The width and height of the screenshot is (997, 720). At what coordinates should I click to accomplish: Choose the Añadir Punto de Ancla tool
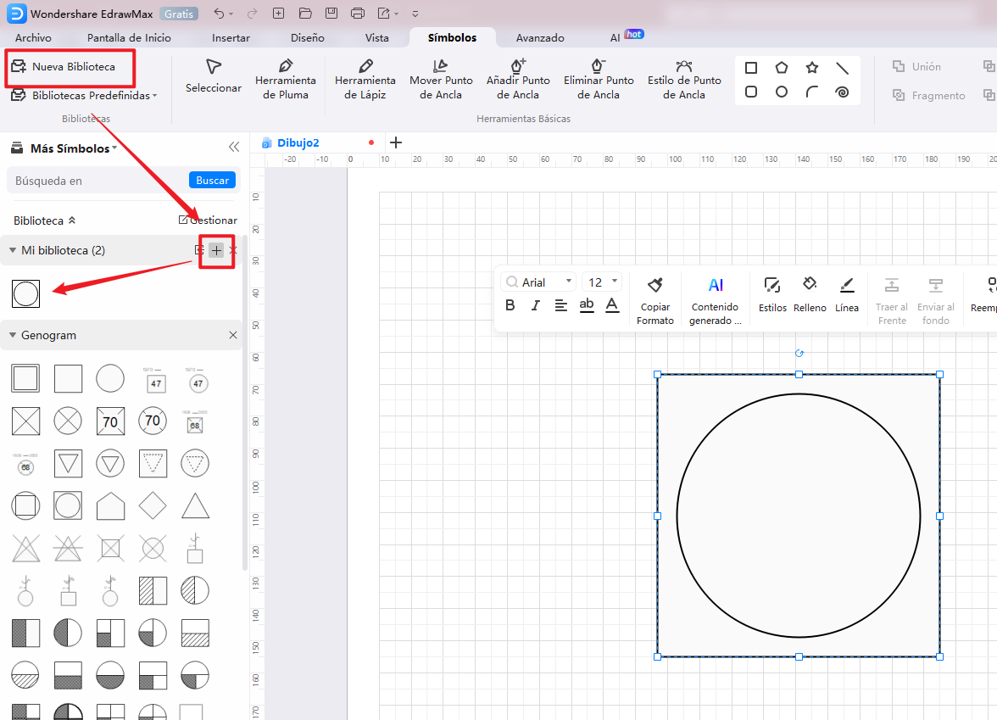[x=518, y=80]
